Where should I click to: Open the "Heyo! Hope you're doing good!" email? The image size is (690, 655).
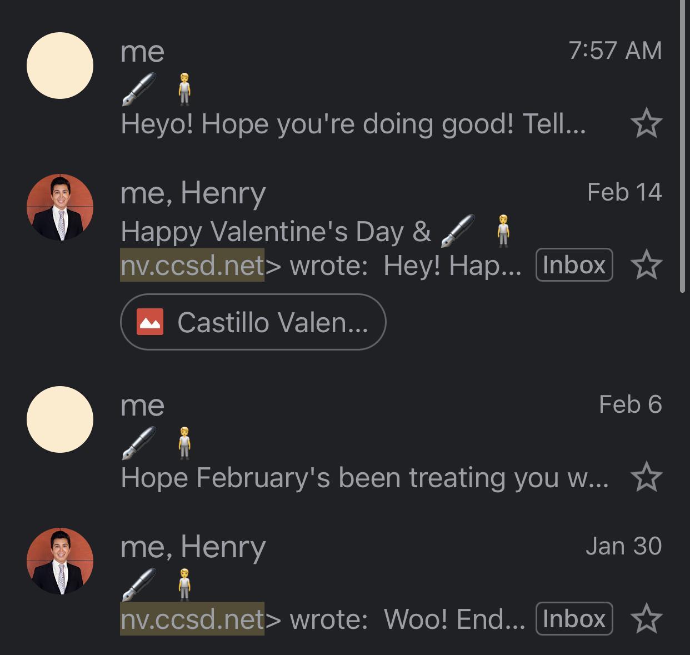(x=353, y=123)
